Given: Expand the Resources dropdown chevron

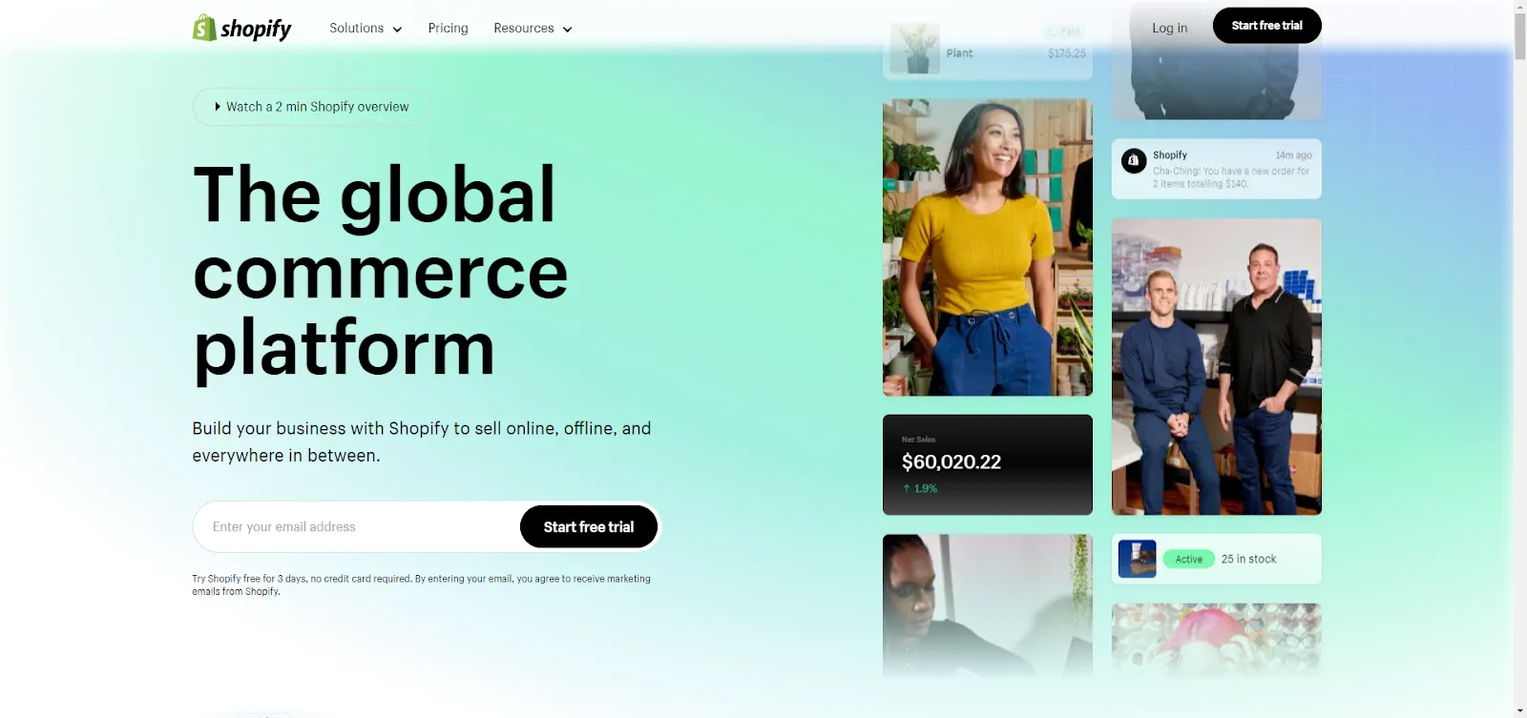Looking at the screenshot, I should [x=567, y=30].
